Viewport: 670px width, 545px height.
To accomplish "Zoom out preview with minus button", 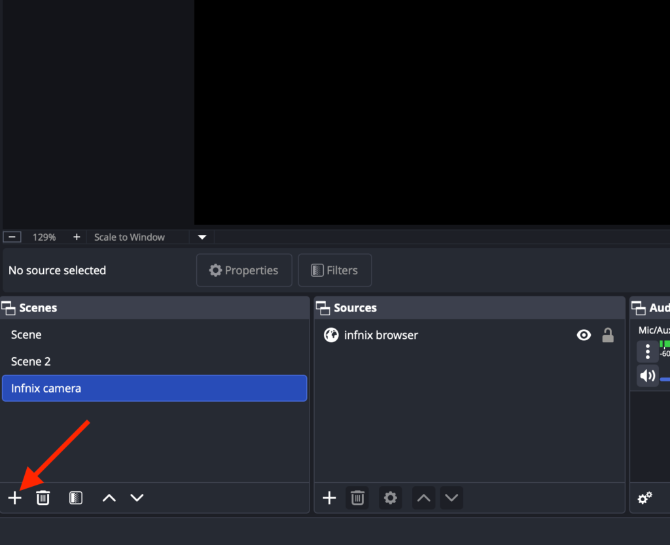I will tap(12, 237).
